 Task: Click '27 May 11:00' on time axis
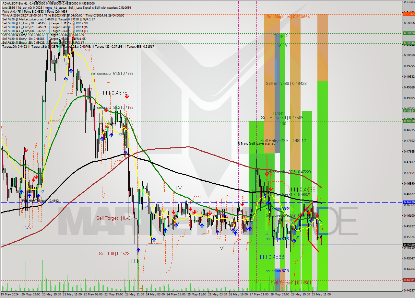pyautogui.click(x=260, y=294)
